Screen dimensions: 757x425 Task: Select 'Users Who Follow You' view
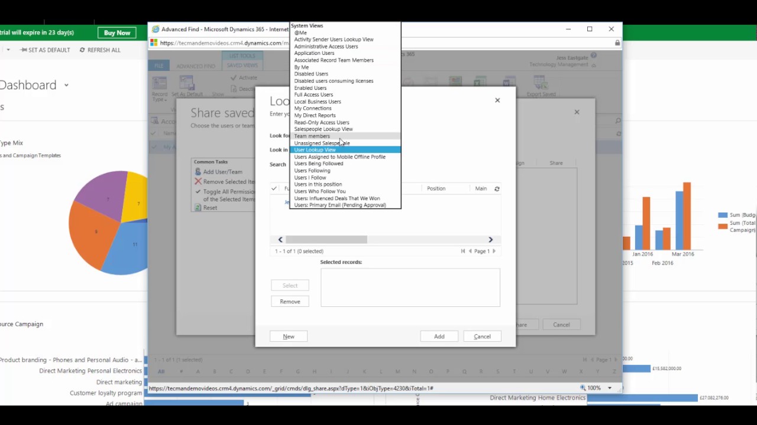tap(345, 191)
